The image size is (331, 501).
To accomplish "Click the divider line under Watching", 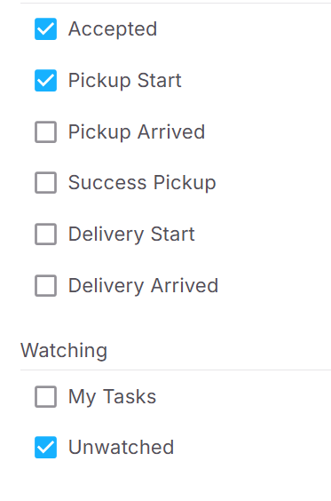I will [176, 370].
